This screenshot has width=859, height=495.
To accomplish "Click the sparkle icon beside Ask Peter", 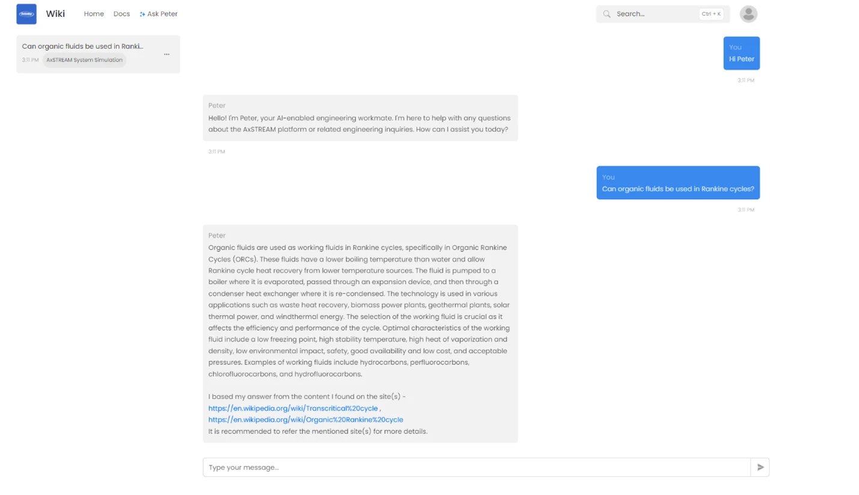I will 143,14.
